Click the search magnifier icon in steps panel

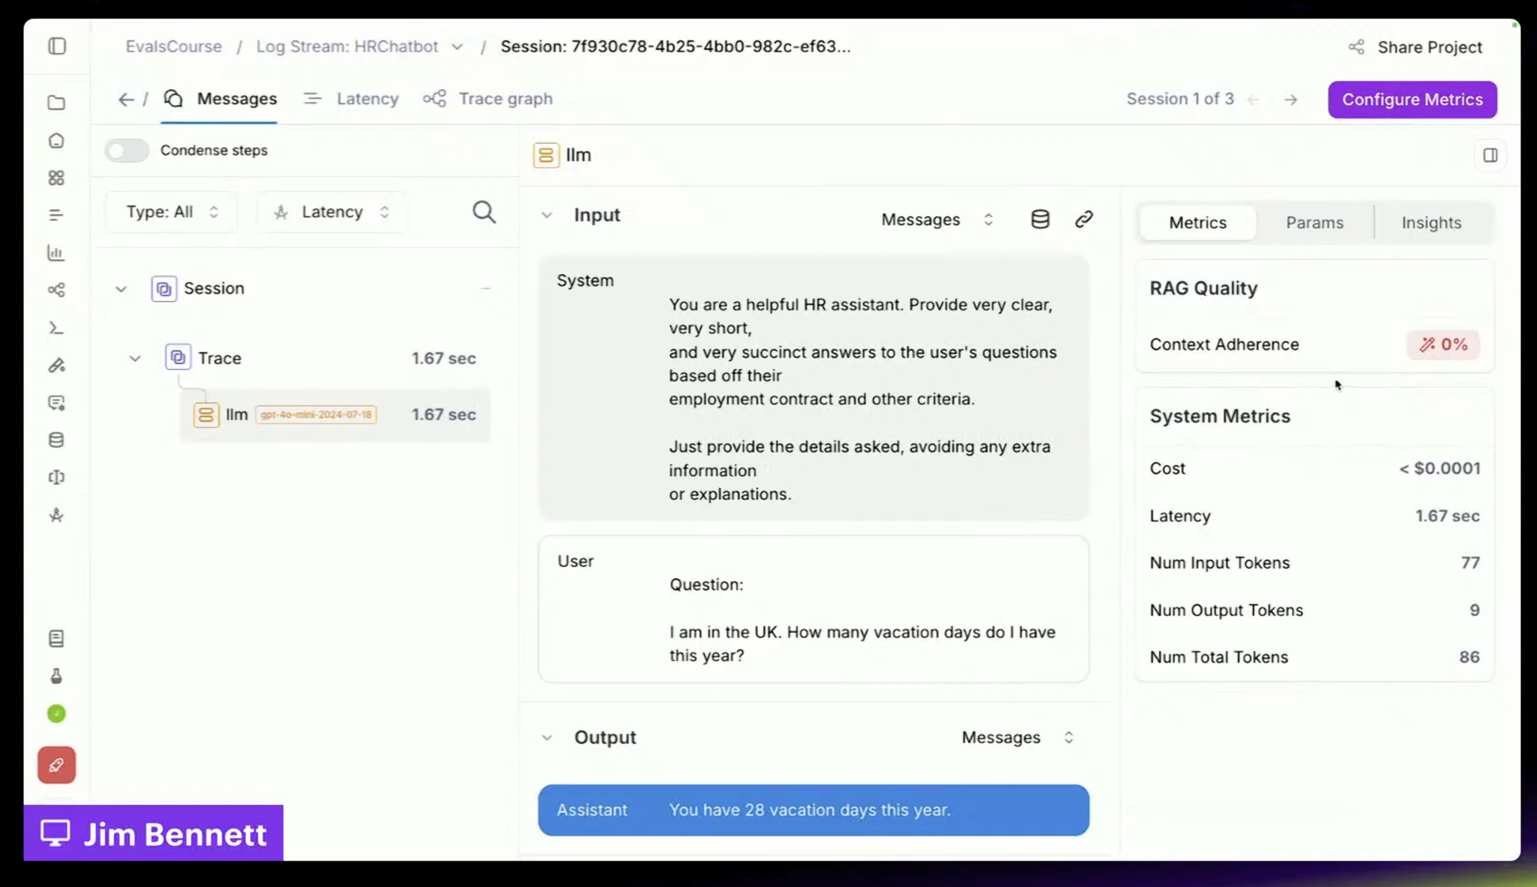(x=484, y=212)
